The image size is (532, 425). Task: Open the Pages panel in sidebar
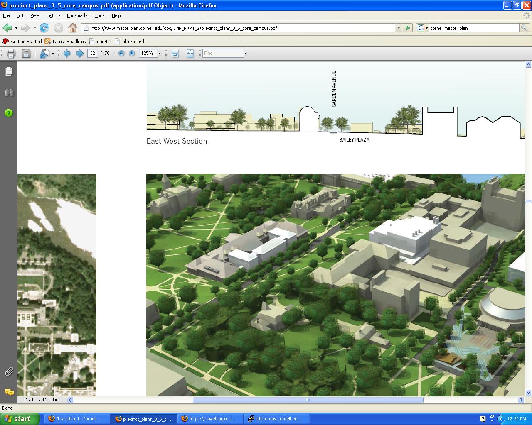pyautogui.click(x=9, y=72)
